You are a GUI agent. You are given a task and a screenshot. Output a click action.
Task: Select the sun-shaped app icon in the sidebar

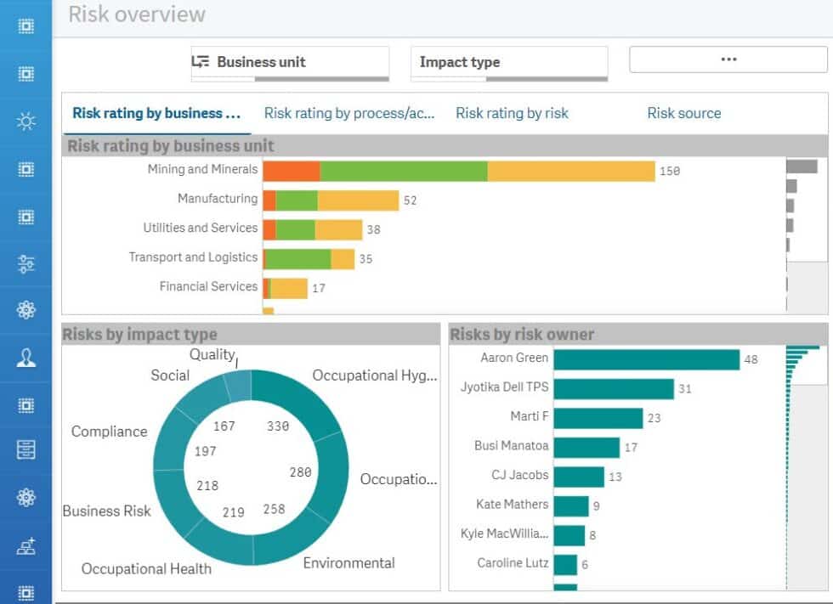pyautogui.click(x=24, y=121)
